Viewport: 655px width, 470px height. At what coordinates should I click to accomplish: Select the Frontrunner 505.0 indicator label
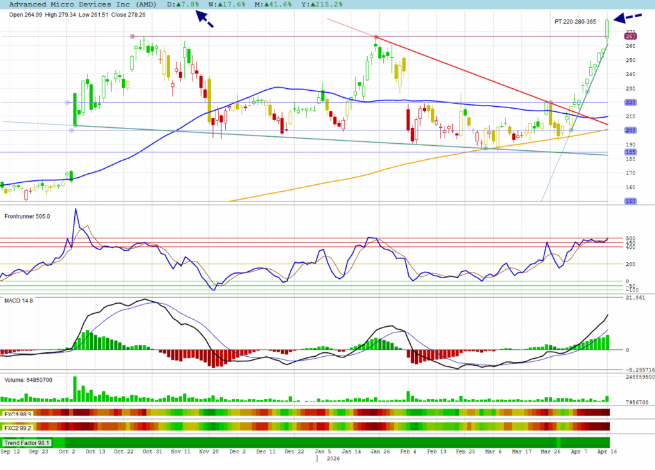tap(27, 216)
